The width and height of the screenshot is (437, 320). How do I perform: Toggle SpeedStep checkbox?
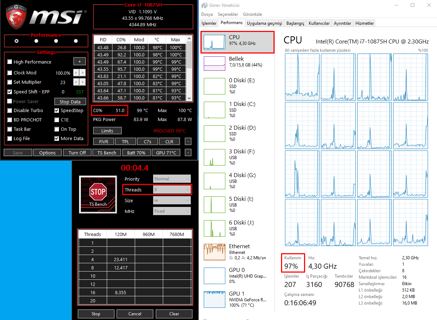tap(57, 110)
